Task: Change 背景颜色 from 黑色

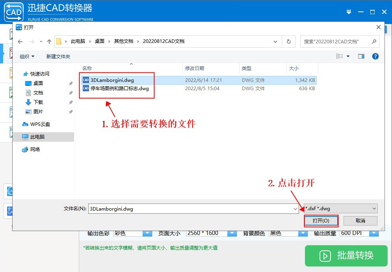Action: point(303,233)
